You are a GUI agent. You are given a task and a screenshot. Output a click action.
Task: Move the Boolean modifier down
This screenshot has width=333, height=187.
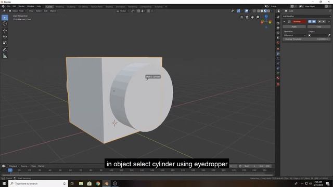tap(324, 21)
